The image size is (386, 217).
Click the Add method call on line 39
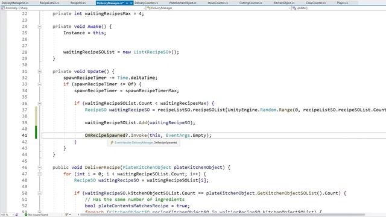point(142,122)
